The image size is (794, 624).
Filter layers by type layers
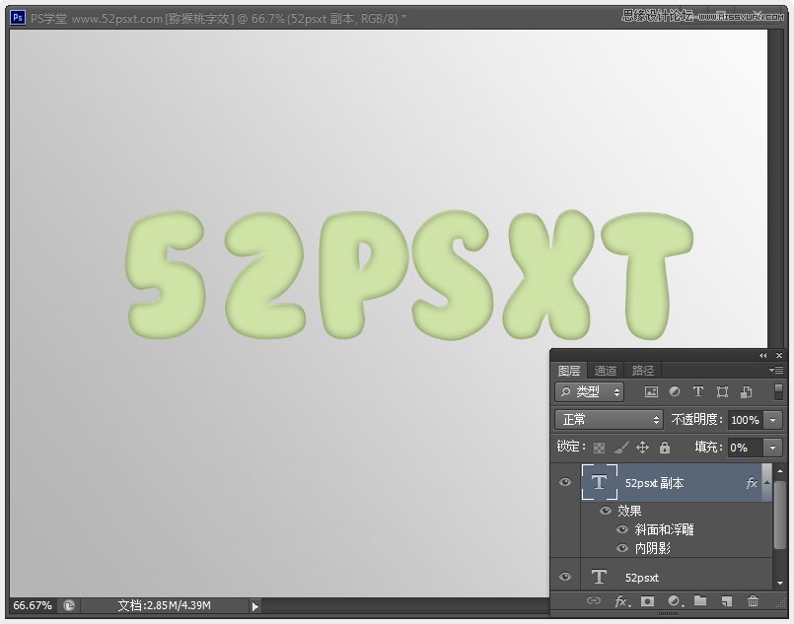click(x=698, y=392)
